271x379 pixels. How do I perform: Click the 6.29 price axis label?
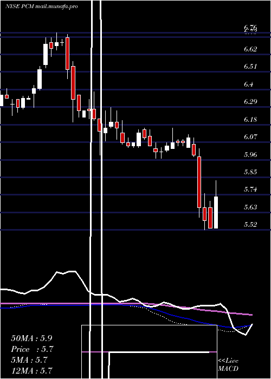point(250,102)
